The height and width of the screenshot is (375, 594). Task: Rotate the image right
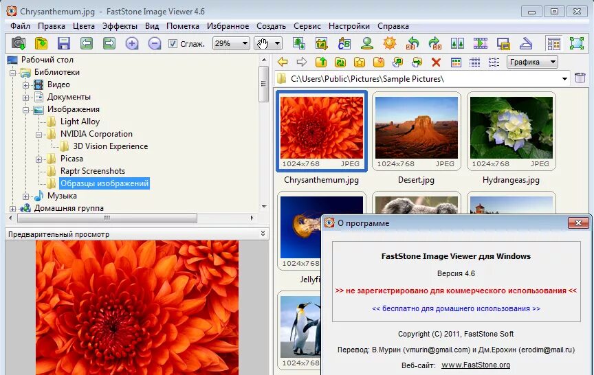coord(435,43)
